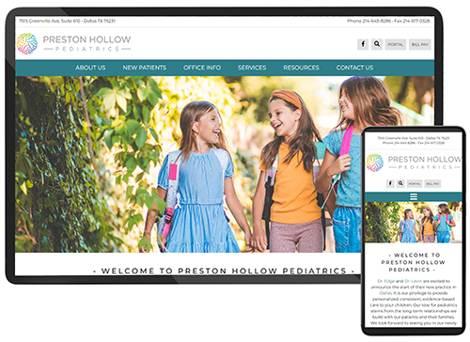Open CONTACT US menu item
The height and width of the screenshot is (342, 470).
click(x=354, y=68)
